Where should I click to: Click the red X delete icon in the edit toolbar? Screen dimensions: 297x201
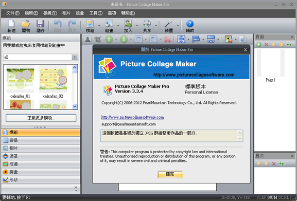point(168,40)
